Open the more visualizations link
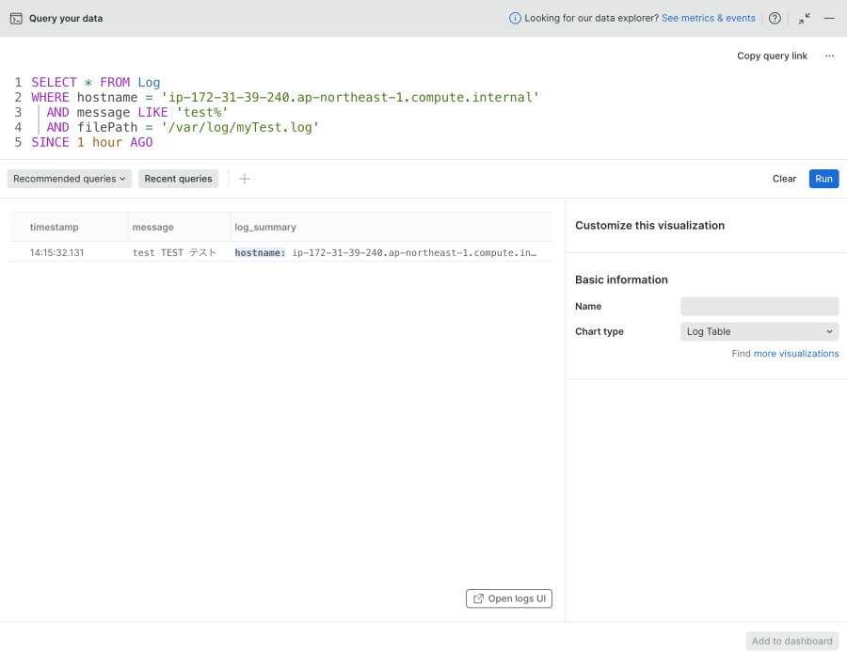Viewport: 847px width, 653px height. pyautogui.click(x=795, y=354)
